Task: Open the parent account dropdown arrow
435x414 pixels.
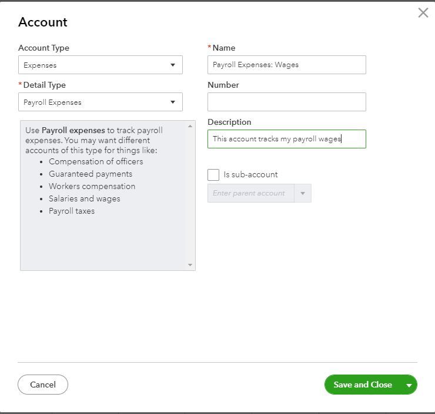Action: 303,193
